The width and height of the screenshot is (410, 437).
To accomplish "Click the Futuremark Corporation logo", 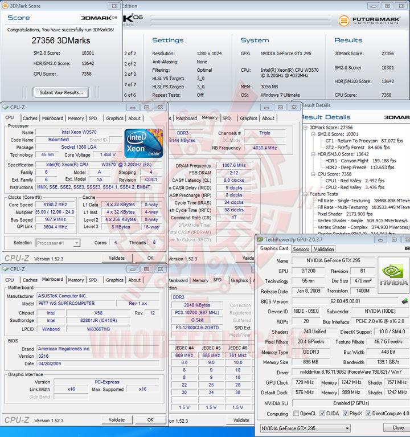I will 369,21.
